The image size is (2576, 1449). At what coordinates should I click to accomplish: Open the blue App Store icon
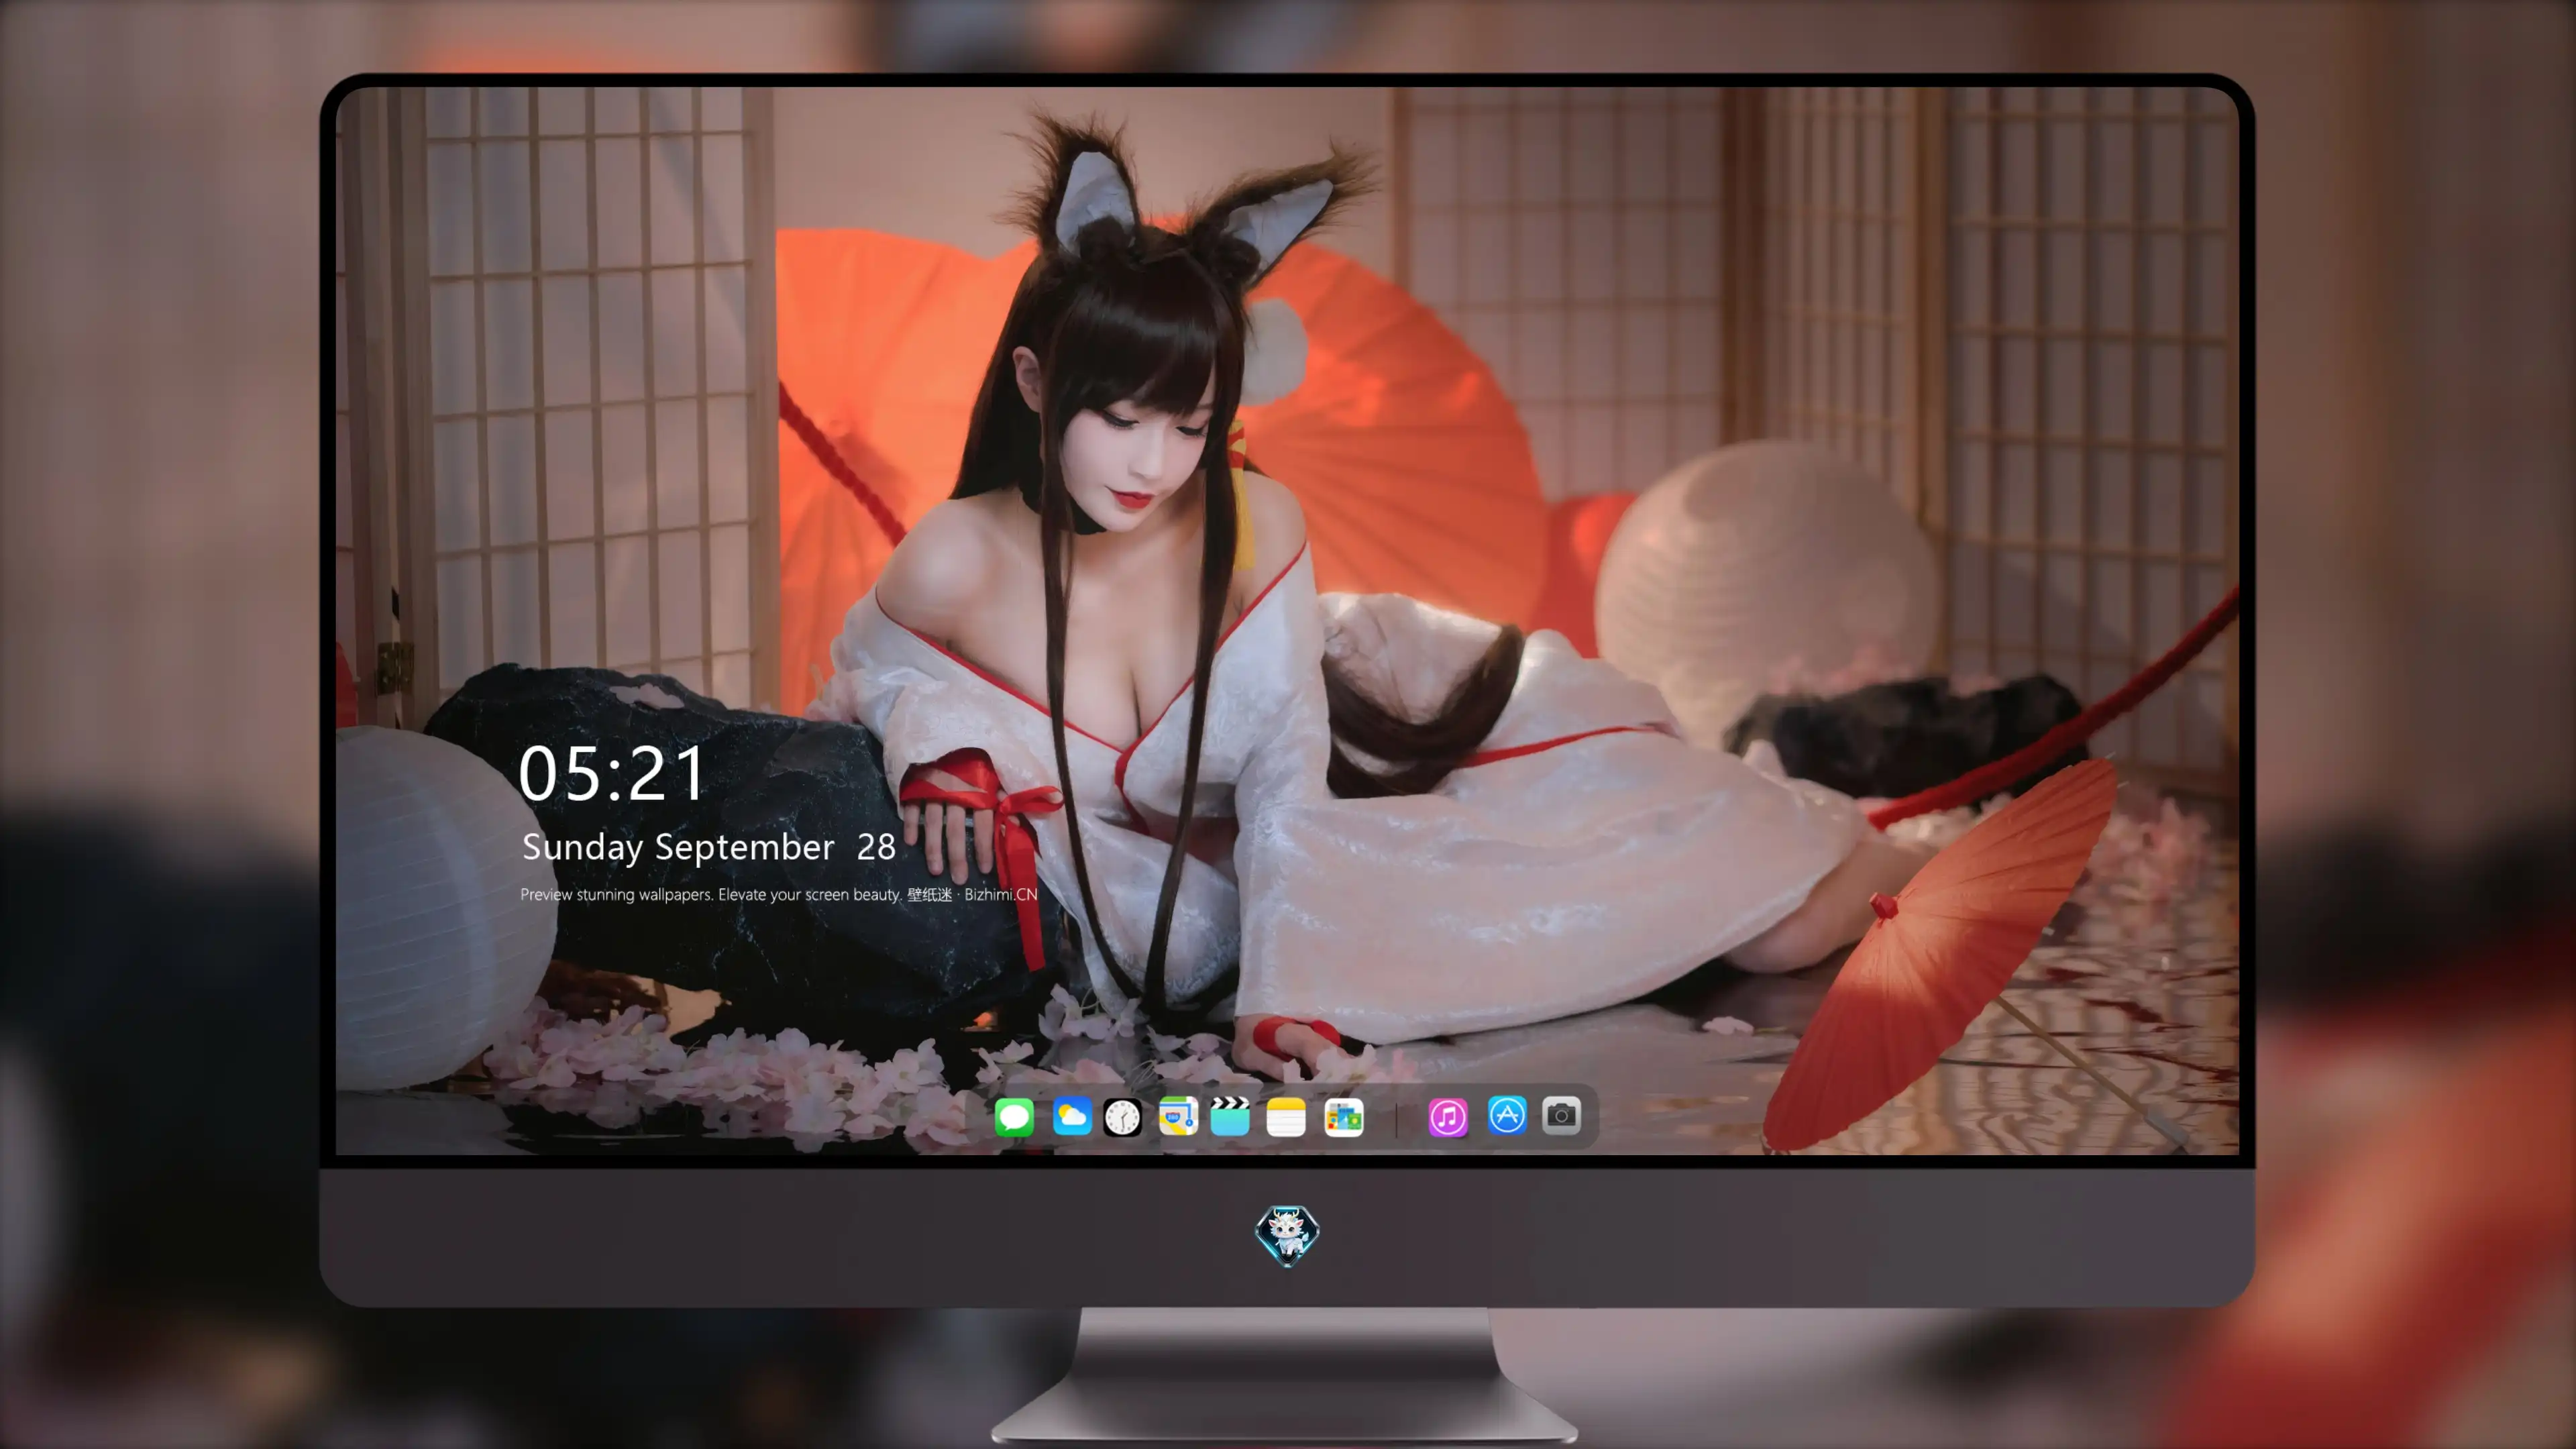(x=1507, y=1115)
